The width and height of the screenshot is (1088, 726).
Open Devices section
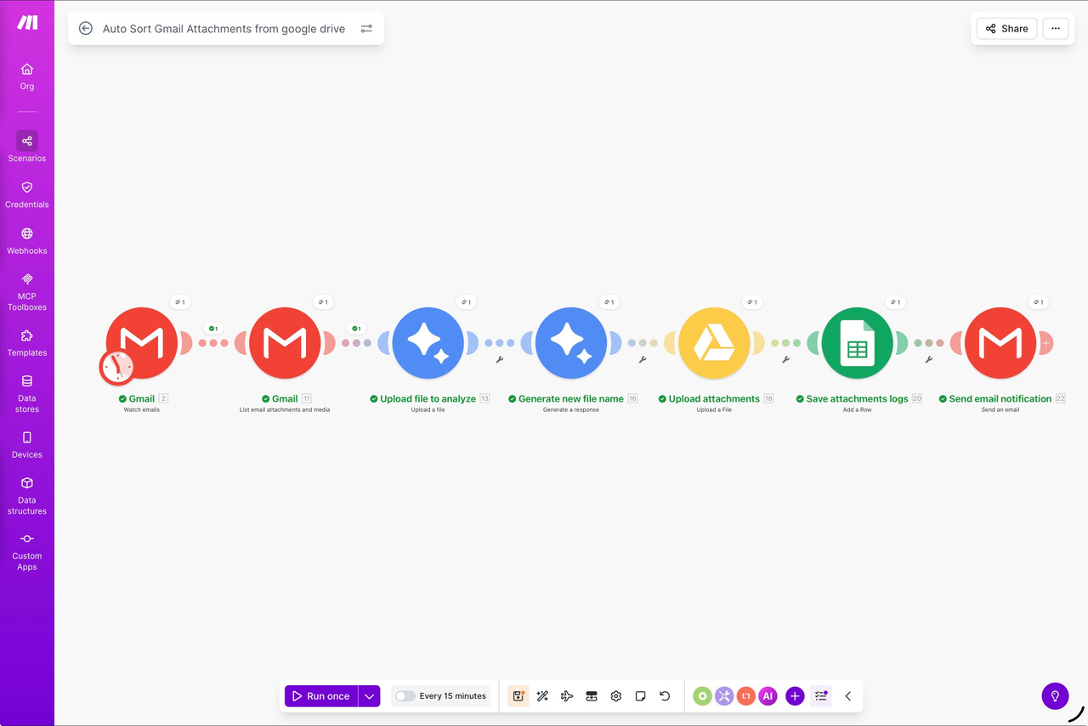27,445
